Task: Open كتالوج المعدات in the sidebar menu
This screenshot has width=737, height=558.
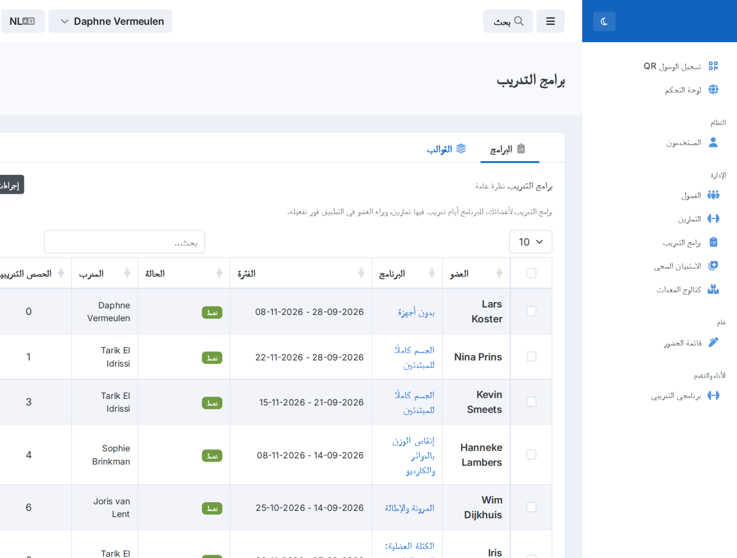Action: click(679, 290)
